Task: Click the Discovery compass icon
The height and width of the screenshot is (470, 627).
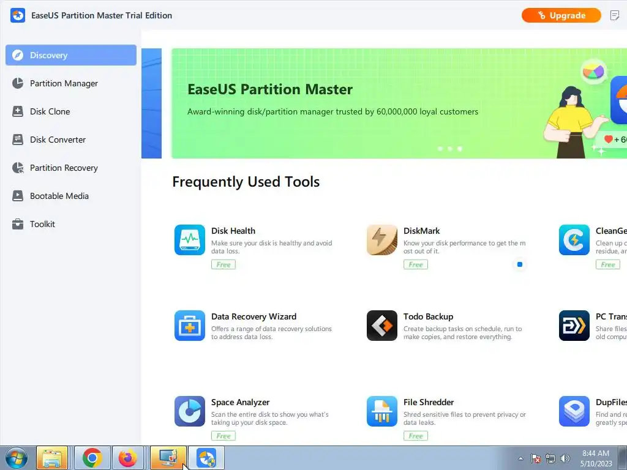Action: (x=18, y=55)
